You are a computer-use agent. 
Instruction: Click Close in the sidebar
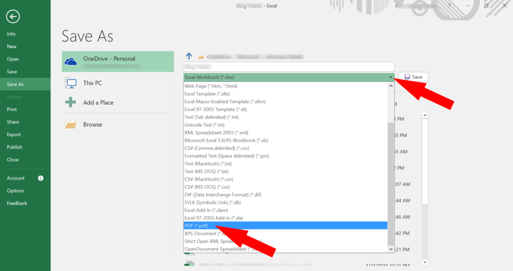[x=13, y=159]
